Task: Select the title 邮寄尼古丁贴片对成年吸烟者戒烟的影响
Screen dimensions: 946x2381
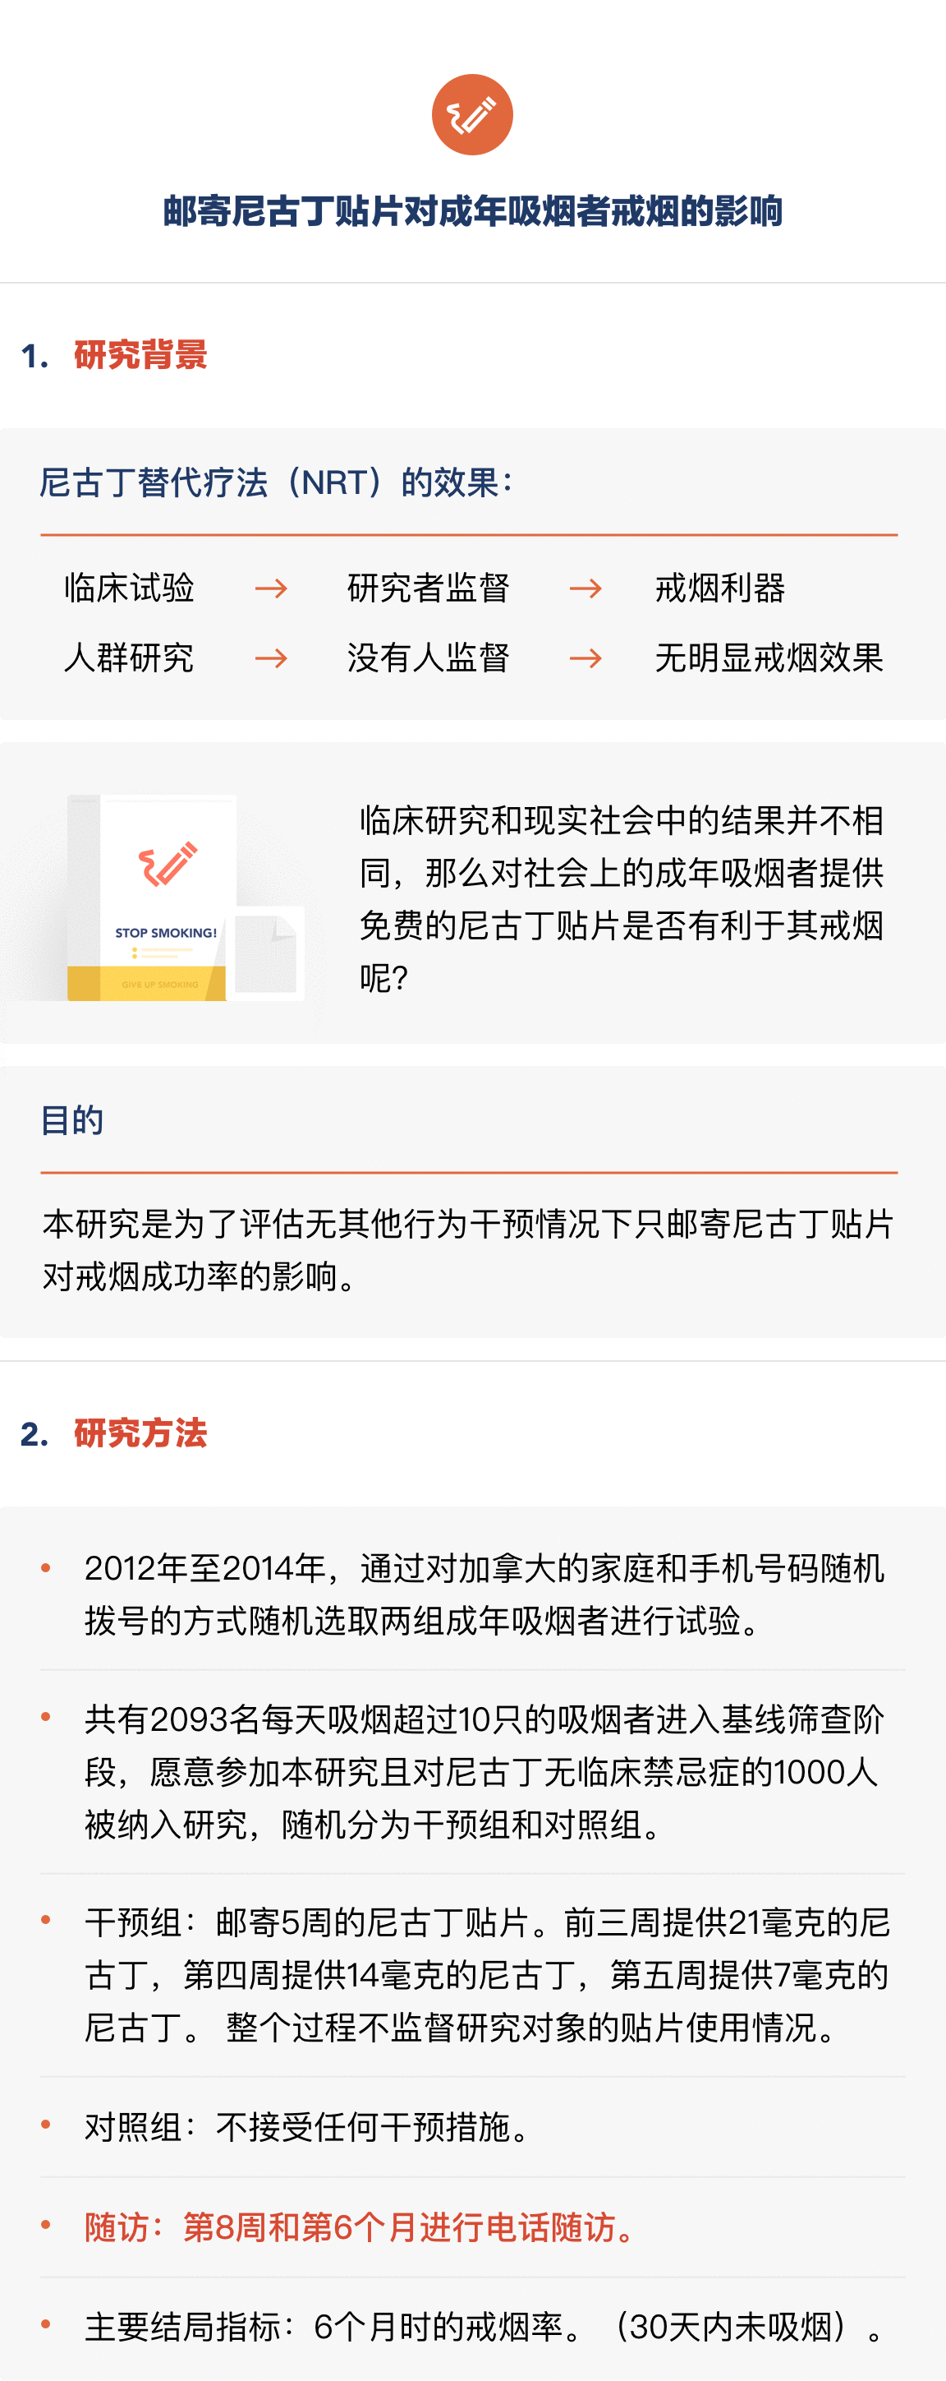Action: click(472, 212)
